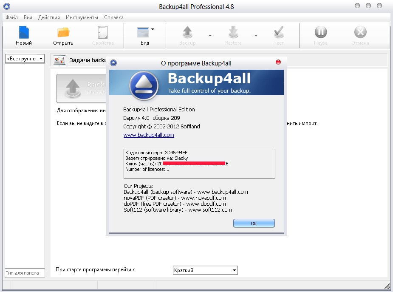Open the Файл menu
Viewport: 393px width, 292px height.
11,17
